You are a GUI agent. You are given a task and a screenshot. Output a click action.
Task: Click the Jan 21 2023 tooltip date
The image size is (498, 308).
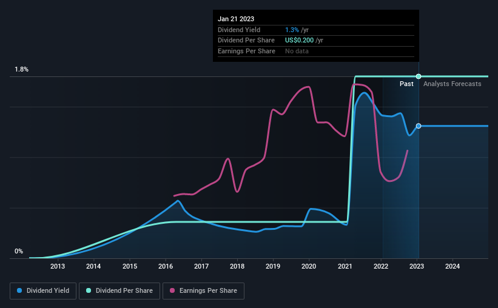[236, 19]
